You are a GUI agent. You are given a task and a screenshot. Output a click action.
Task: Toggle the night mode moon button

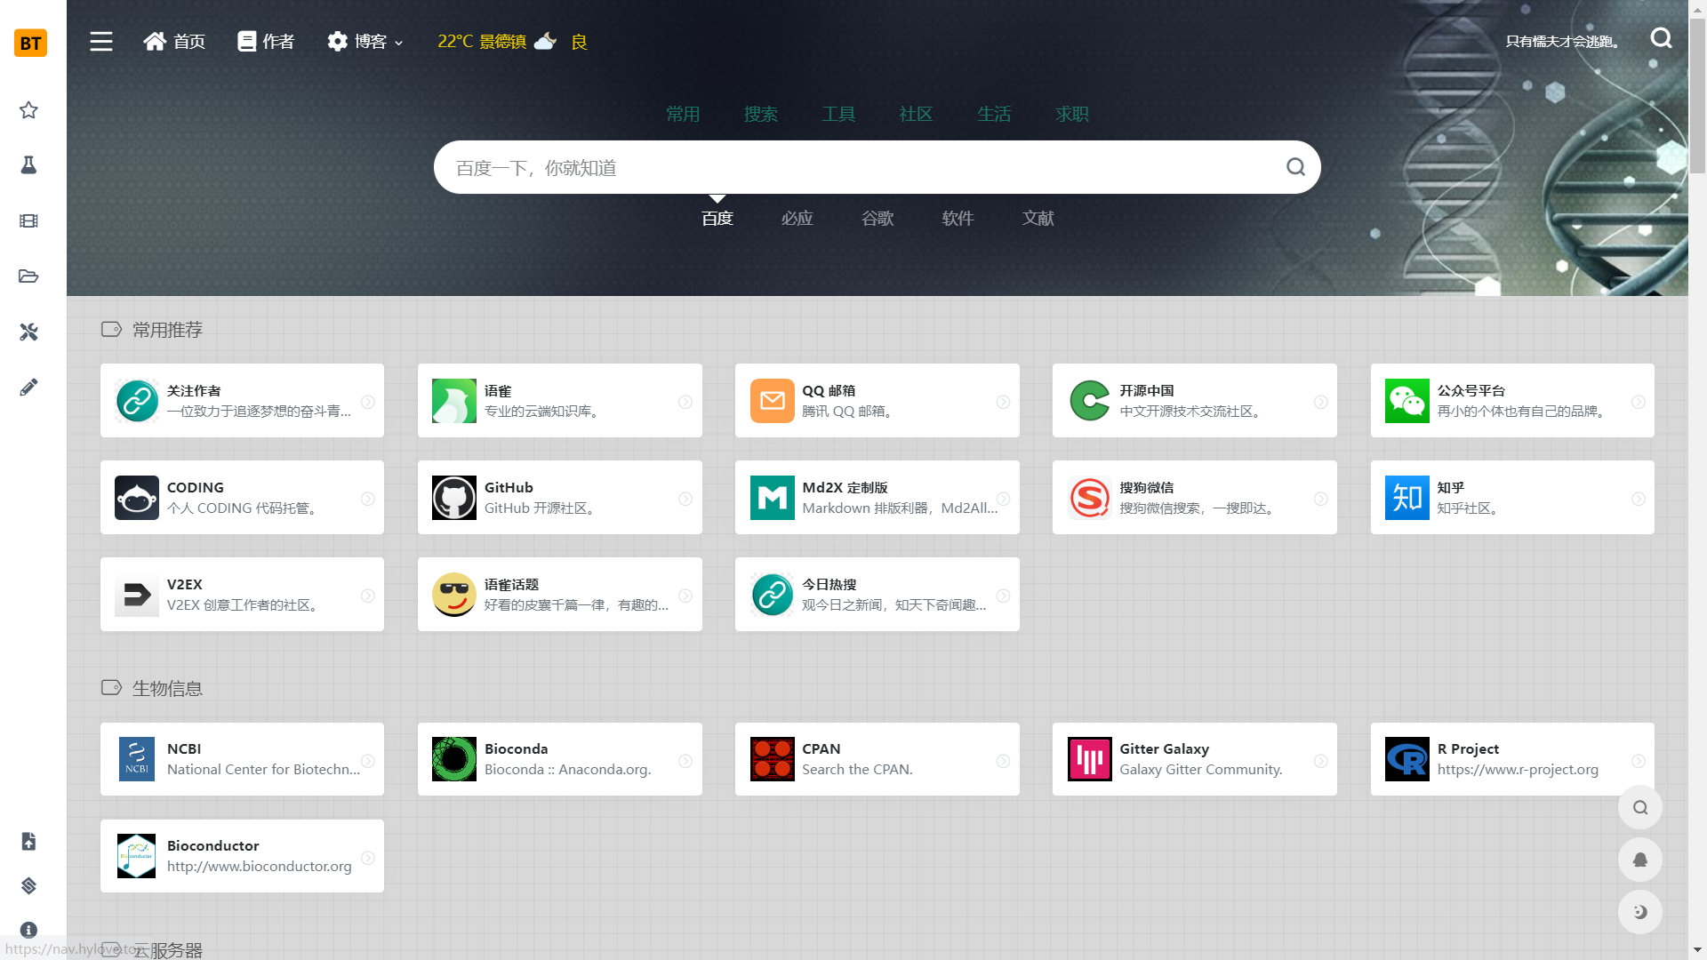click(x=1639, y=912)
